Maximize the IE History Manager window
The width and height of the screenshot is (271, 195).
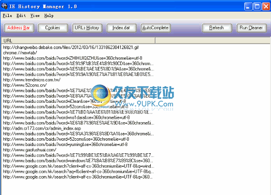(x=257, y=7)
